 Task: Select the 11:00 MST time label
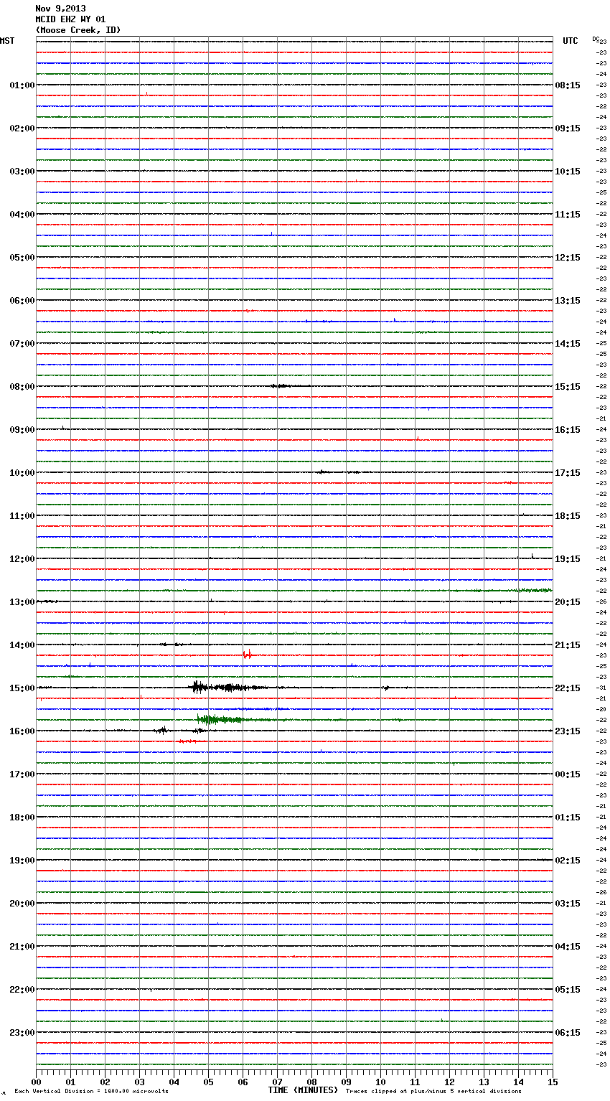[22, 516]
